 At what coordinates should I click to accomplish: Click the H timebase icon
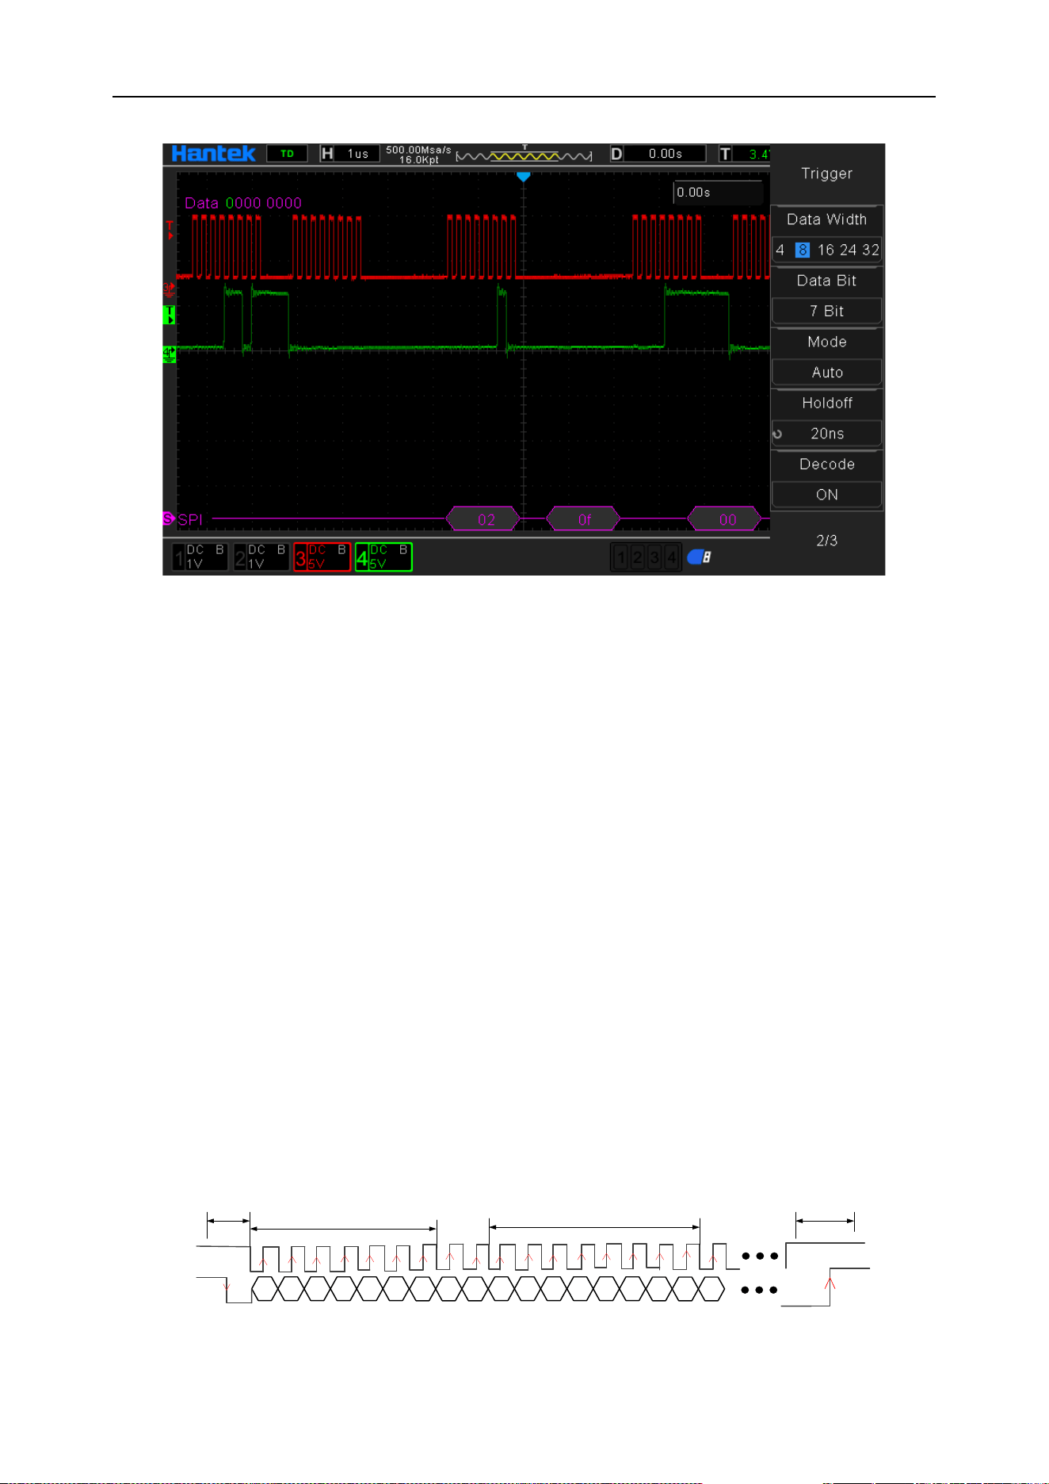coord(326,154)
